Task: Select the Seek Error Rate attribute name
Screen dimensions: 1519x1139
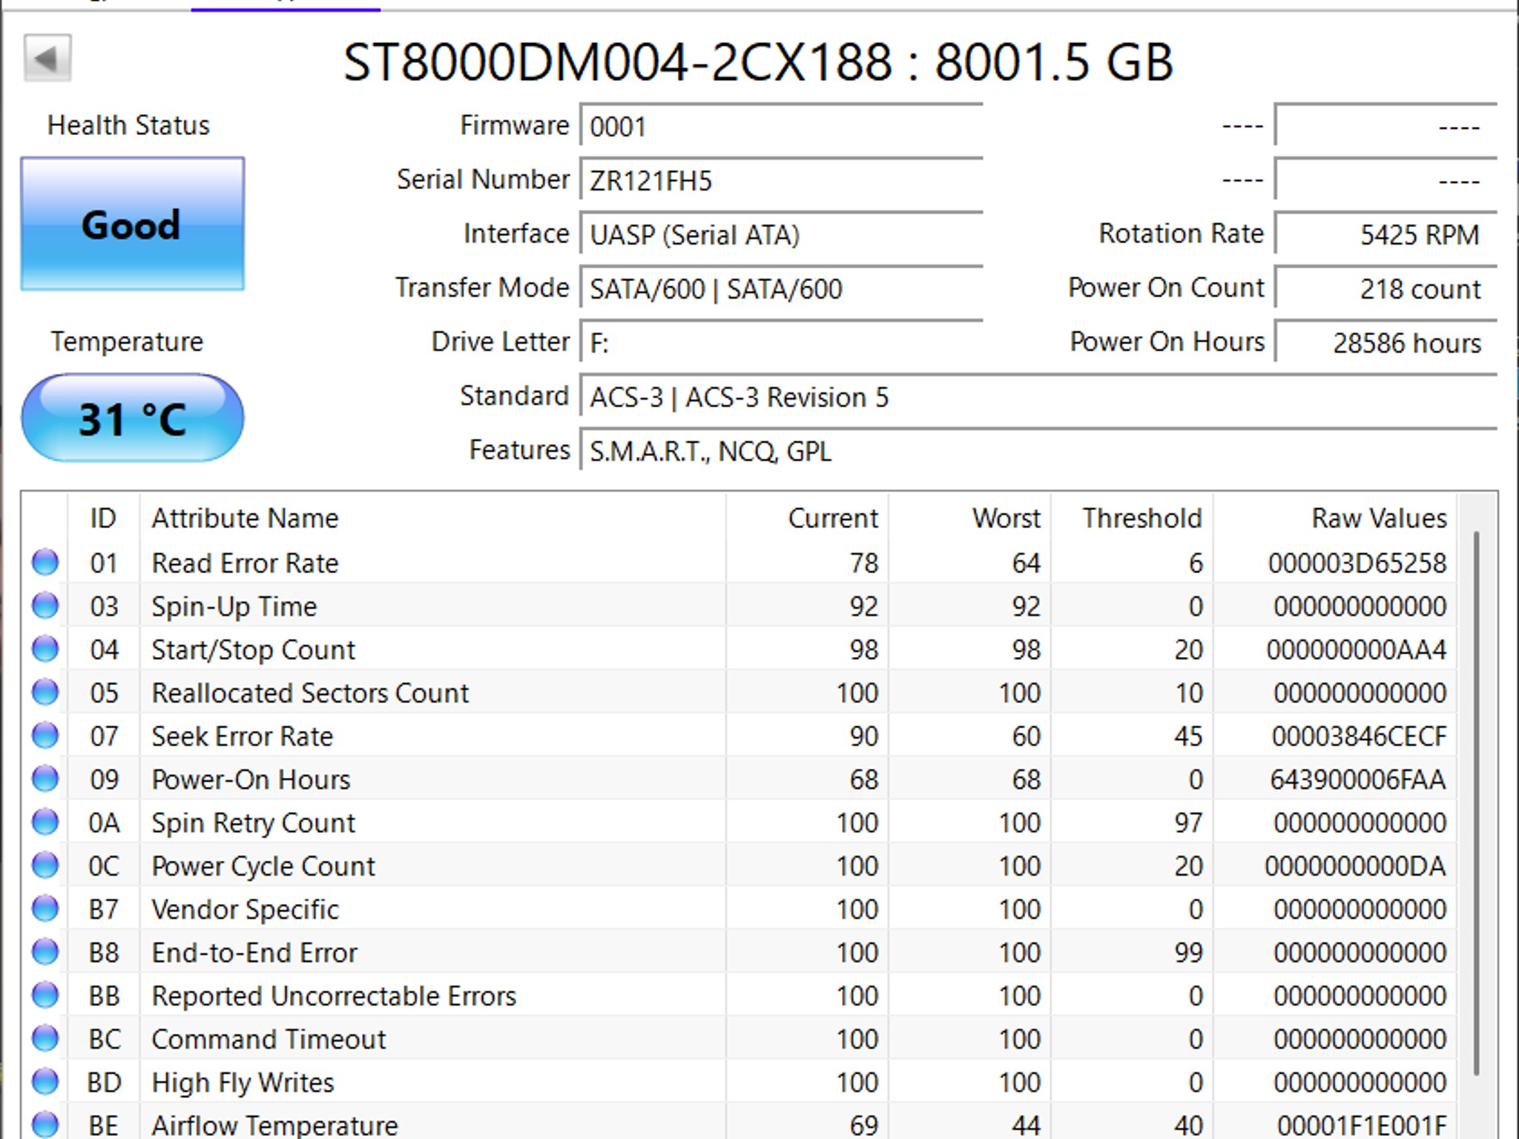Action: (x=242, y=736)
